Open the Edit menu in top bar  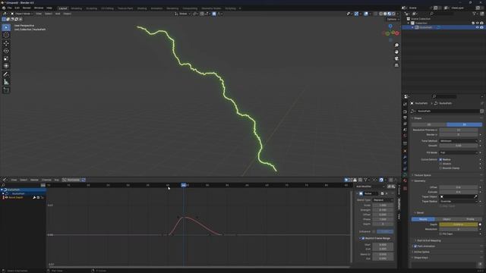pos(17,8)
